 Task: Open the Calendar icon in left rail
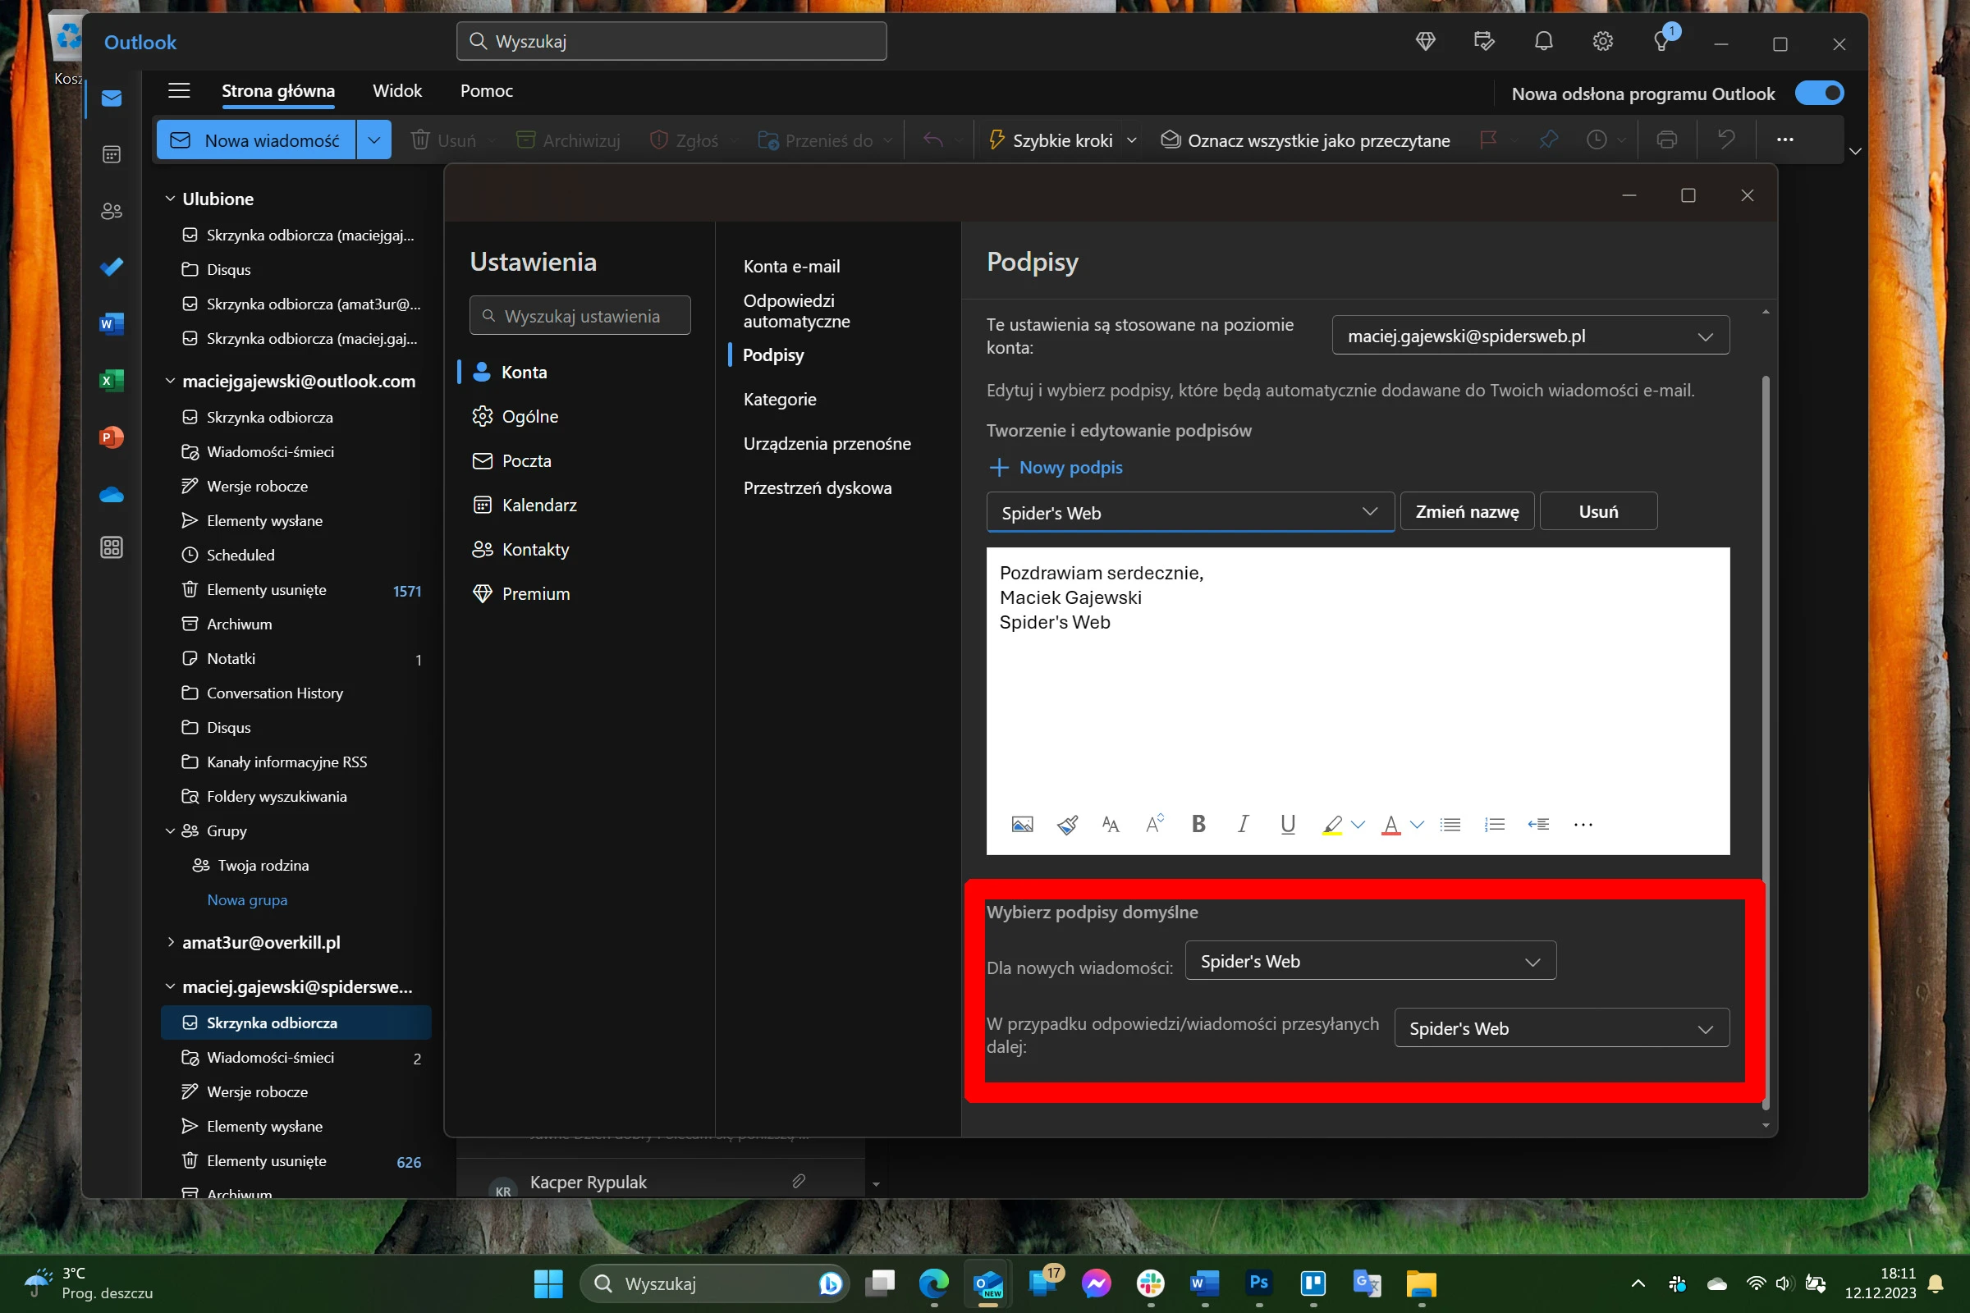112,154
